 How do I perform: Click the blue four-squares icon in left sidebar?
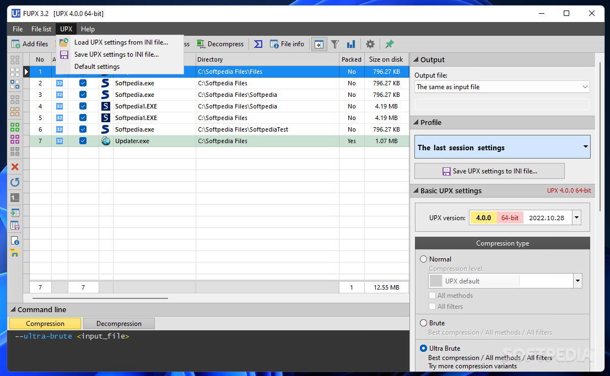(15, 84)
